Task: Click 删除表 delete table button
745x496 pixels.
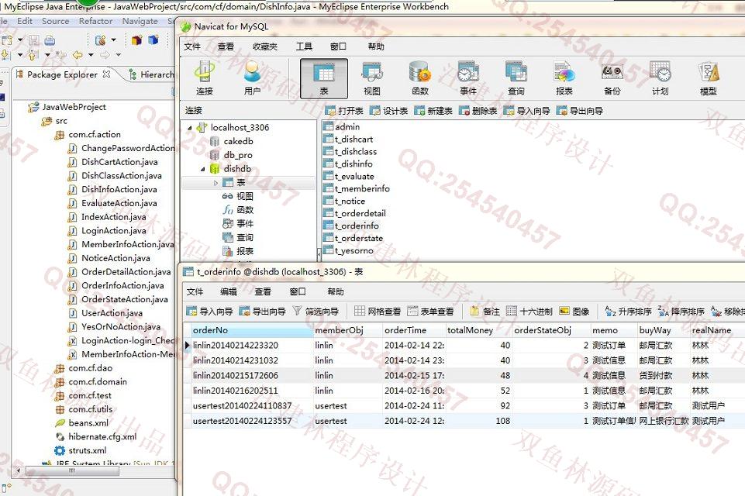Action: pos(478,111)
